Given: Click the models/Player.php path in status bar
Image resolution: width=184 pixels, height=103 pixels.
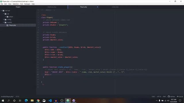Looking at the screenshot, I should pyautogui.click(x=7, y=97).
